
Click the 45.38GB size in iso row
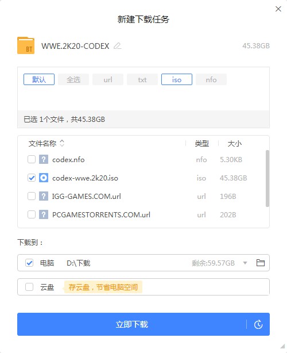click(x=233, y=178)
